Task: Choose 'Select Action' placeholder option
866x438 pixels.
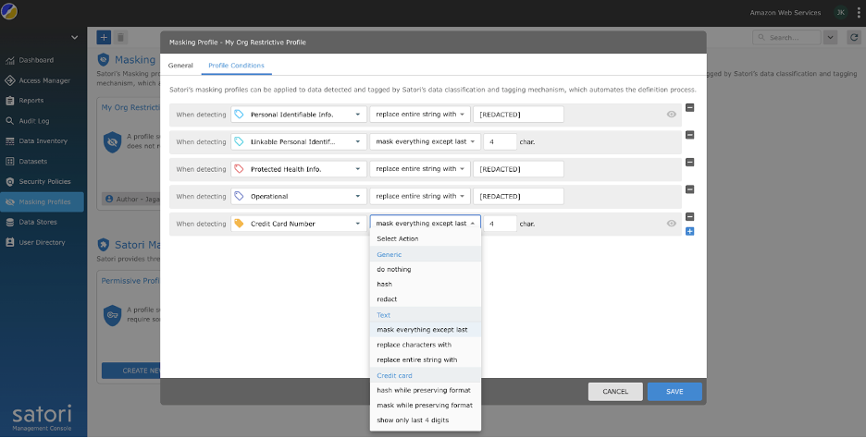Action: pos(426,238)
